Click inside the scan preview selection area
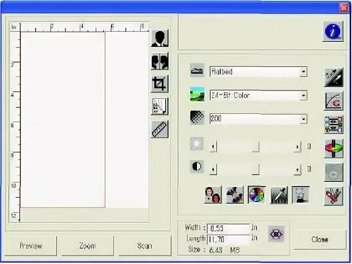Screen dimensions: 352x264 (x=62, y=120)
